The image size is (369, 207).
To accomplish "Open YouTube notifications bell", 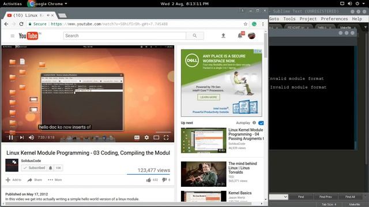I will coord(240,36).
